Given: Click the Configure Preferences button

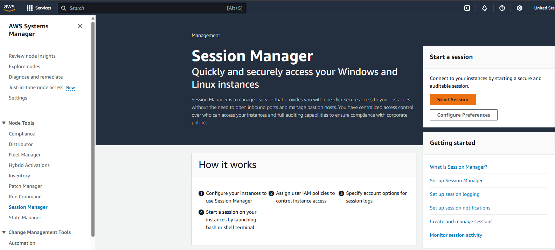Looking at the screenshot, I should [x=464, y=115].
